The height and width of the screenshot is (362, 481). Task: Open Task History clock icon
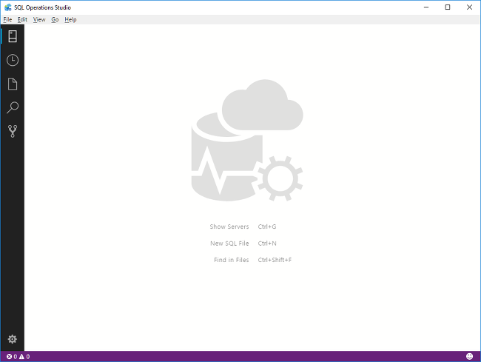click(13, 60)
